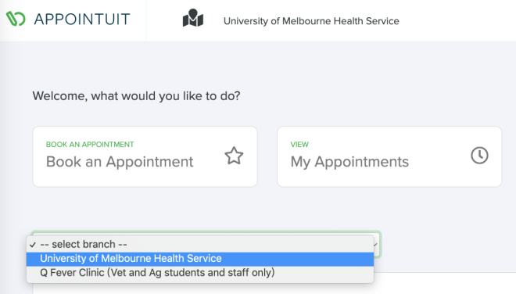Click the green VIEW label

pos(299,145)
